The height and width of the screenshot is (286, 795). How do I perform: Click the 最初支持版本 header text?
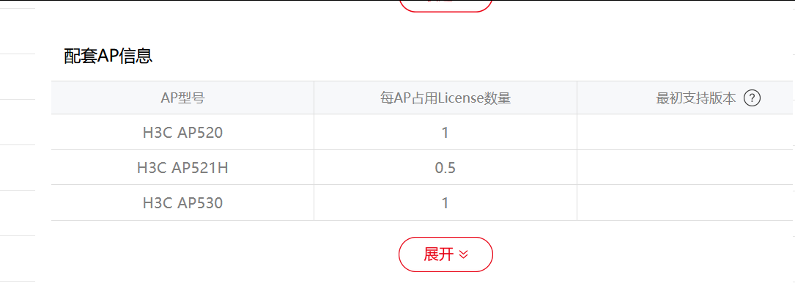(695, 98)
